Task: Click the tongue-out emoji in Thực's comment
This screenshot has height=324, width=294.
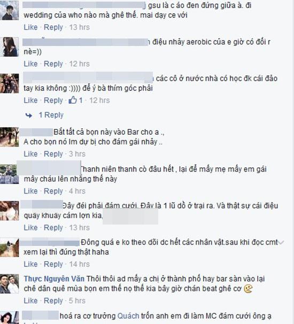Action: click(248, 289)
